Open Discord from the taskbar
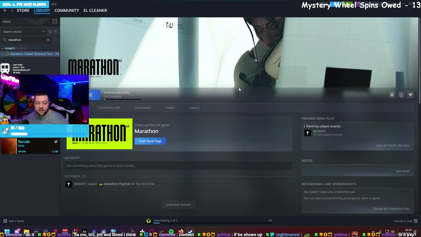This screenshot has width=421, height=237. (x=17, y=232)
